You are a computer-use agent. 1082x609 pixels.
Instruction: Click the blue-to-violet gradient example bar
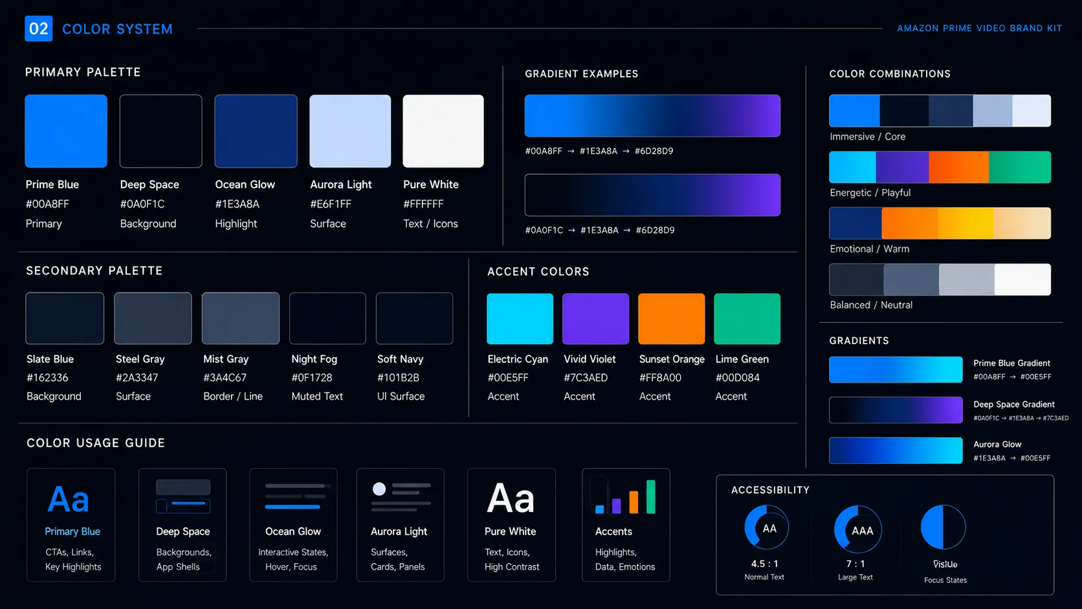[x=652, y=116]
